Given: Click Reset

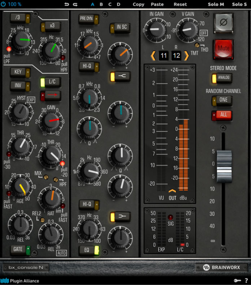Looking at the screenshot, I should click(180, 4).
